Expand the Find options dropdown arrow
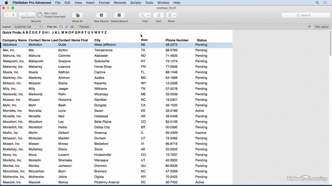The image size is (332, 186). click(x=148, y=15)
